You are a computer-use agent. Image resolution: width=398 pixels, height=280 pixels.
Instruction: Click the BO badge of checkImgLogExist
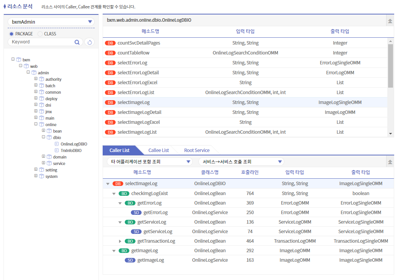[x=124, y=194]
